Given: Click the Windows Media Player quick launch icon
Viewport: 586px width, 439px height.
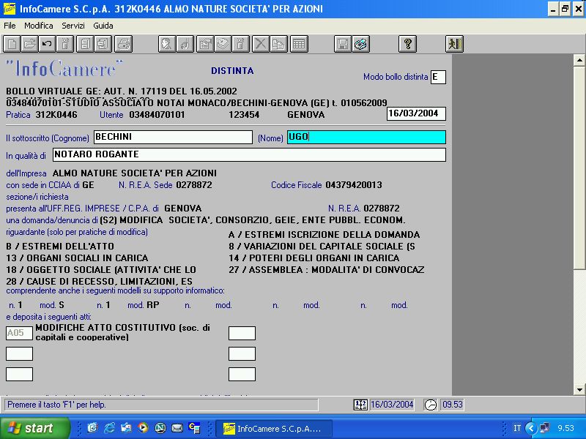Looking at the screenshot, I should click(x=143, y=428).
